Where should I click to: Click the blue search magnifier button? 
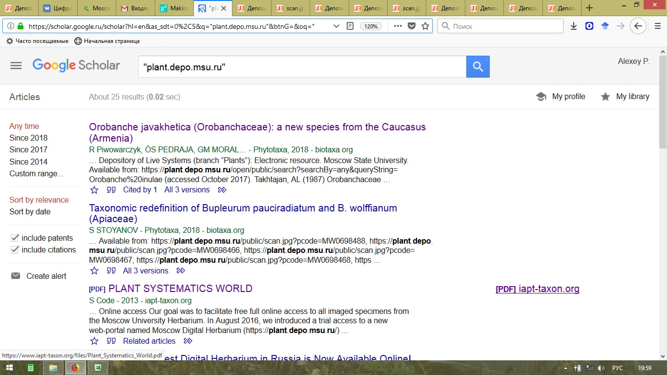click(x=478, y=67)
